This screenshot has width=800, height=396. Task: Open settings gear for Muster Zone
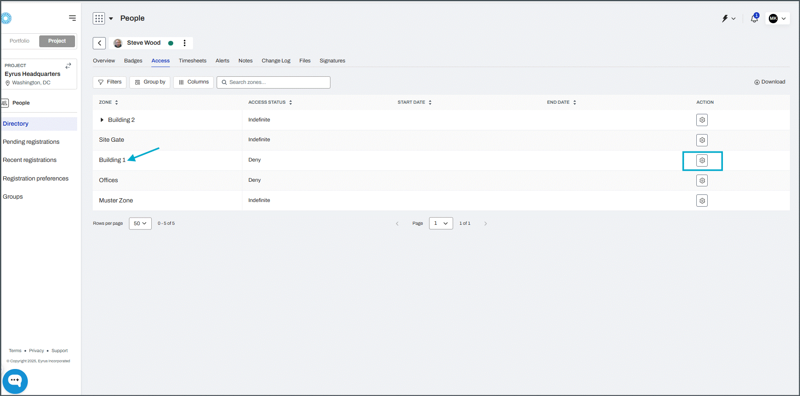pos(702,201)
